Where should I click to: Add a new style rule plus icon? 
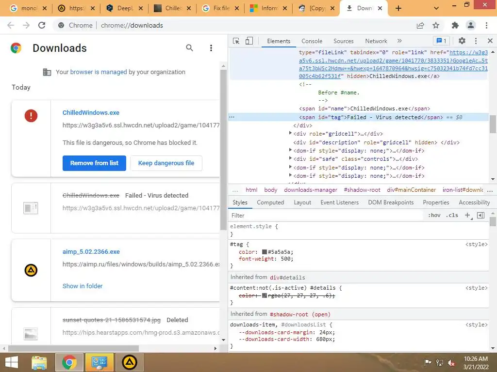click(468, 215)
